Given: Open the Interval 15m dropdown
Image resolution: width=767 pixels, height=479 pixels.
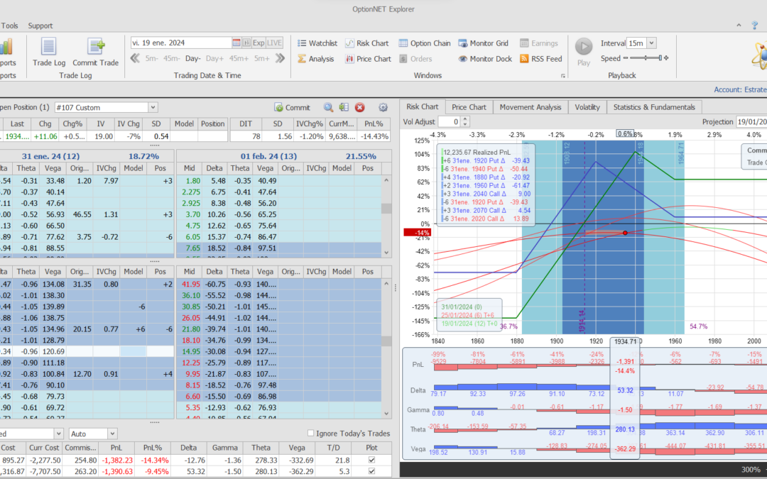Looking at the screenshot, I should (651, 43).
